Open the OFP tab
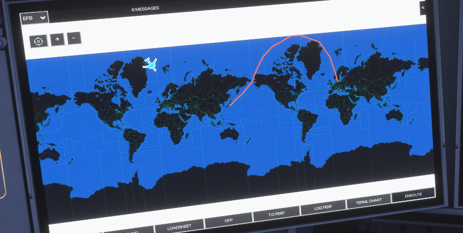The width and height of the screenshot is (463, 233). click(x=228, y=220)
